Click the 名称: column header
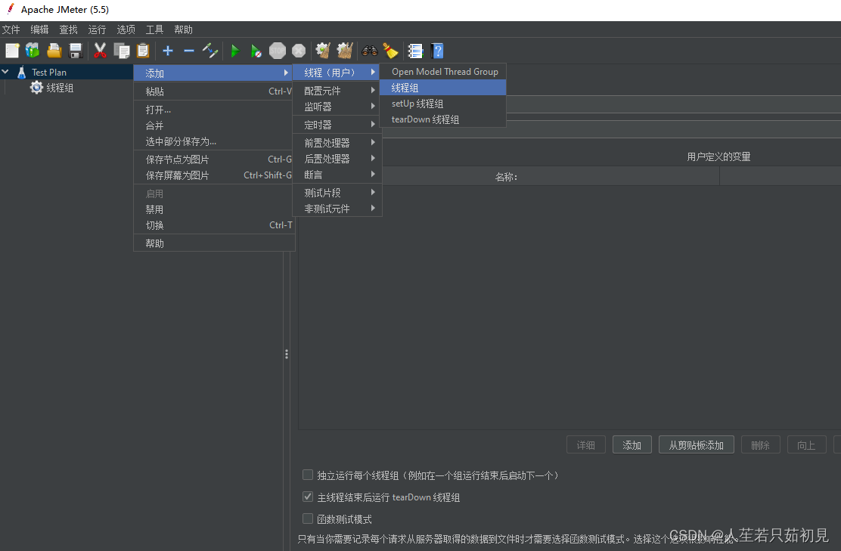The image size is (841, 551). coord(506,176)
